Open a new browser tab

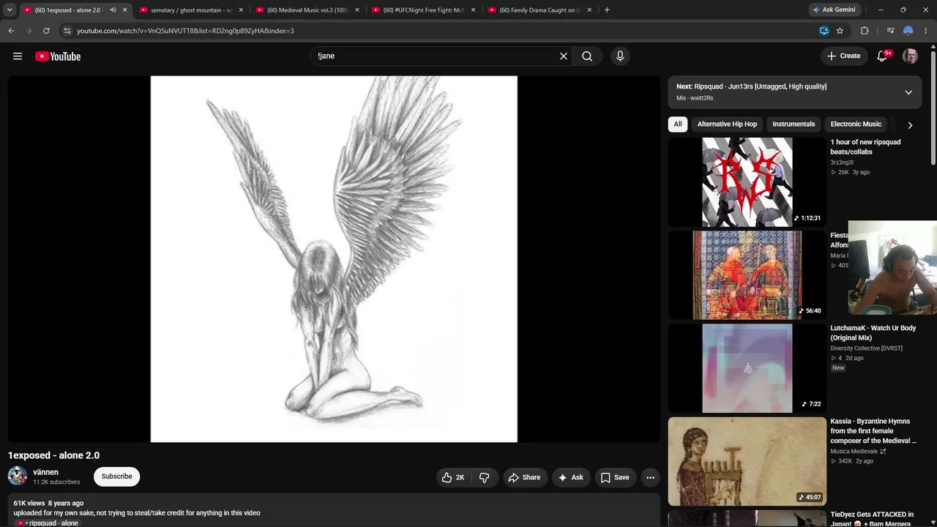(x=607, y=10)
